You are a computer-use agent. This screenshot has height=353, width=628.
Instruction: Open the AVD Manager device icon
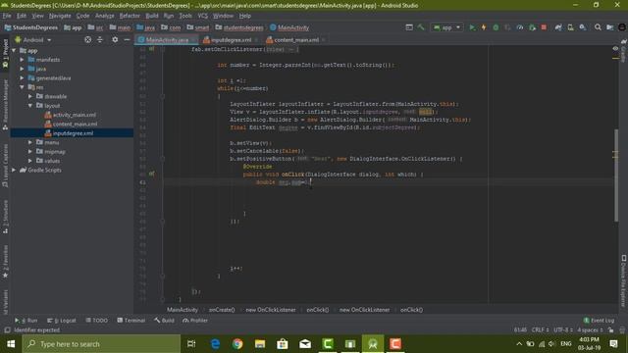coord(570,27)
